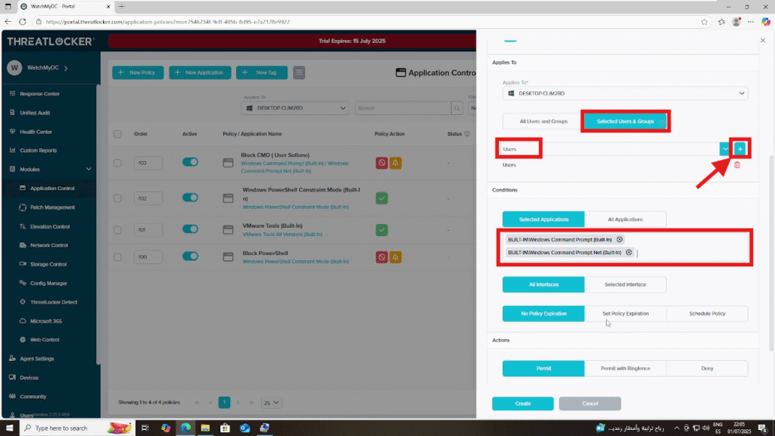Image resolution: width=775 pixels, height=436 pixels.
Task: Open Windows Start menu
Action: tap(9, 428)
